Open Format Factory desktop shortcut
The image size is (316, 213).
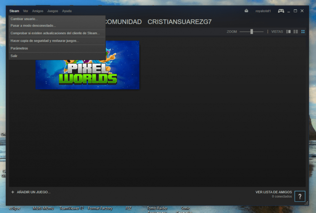point(100,208)
